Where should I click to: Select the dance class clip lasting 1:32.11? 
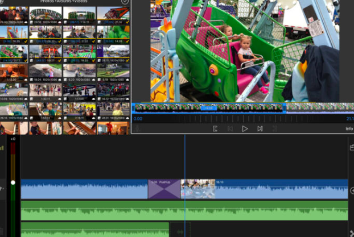[46, 92]
